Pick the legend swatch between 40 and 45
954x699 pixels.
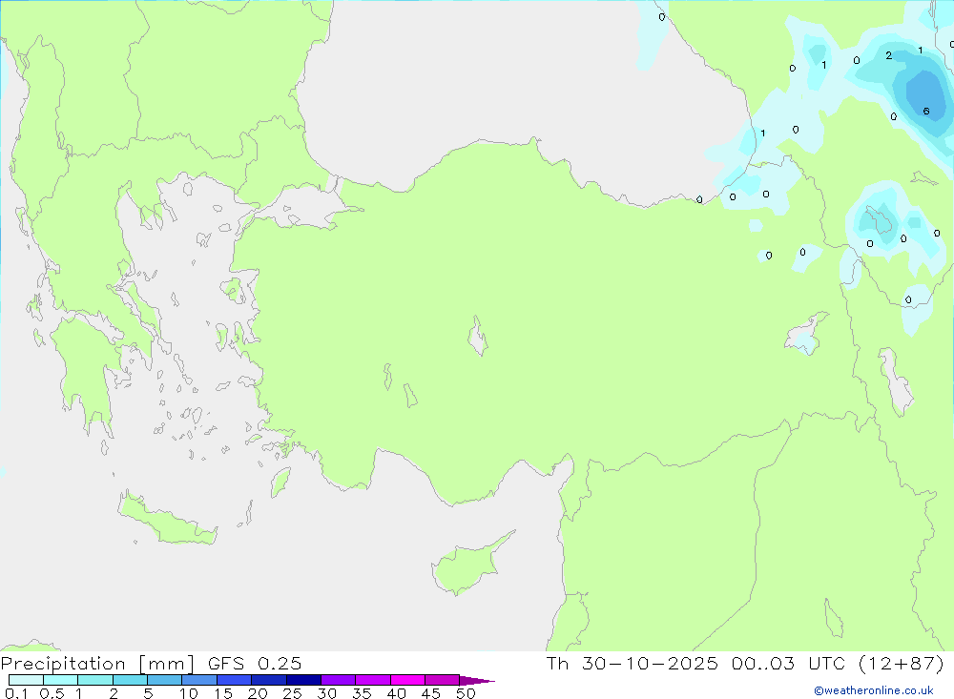(x=407, y=680)
